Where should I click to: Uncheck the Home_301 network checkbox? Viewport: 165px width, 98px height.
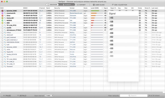pos(2,18)
